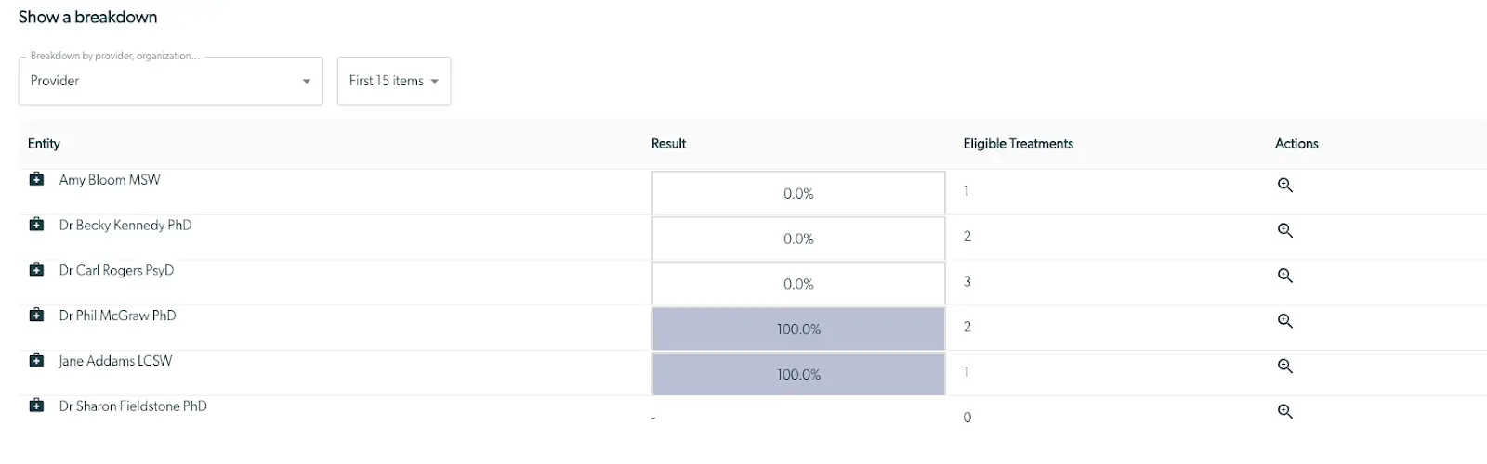Click provider icon next to Dr Phil McGraw
Screen dimensions: 1487x464
pyautogui.click(x=36, y=316)
